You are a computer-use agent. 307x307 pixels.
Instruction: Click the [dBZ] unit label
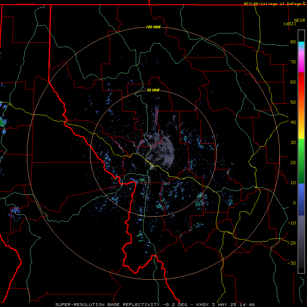[x=290, y=24]
